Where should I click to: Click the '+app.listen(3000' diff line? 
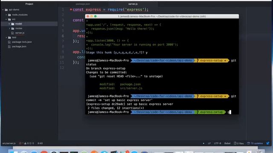point(107,41)
